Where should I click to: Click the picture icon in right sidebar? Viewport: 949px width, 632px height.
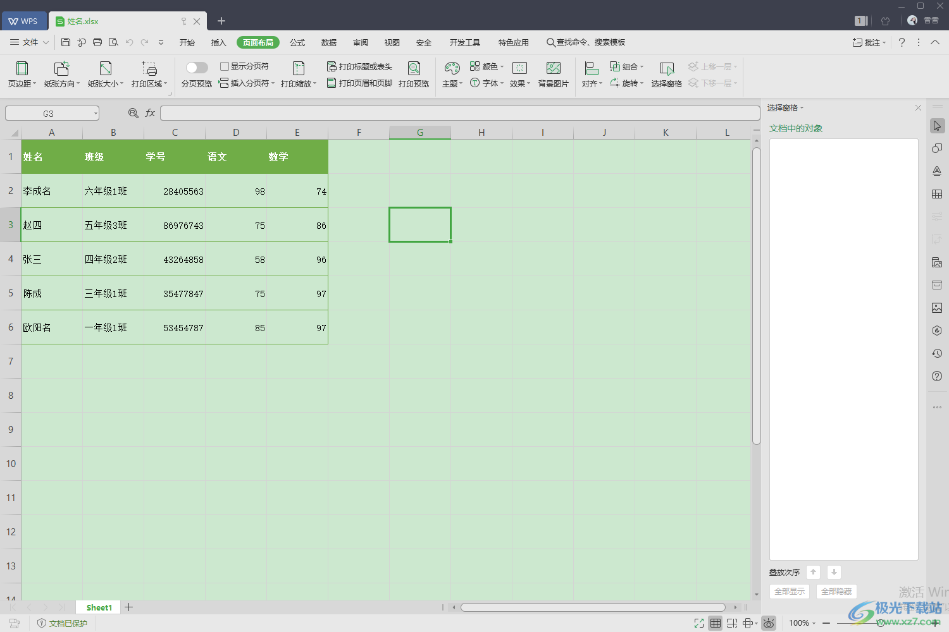click(937, 308)
